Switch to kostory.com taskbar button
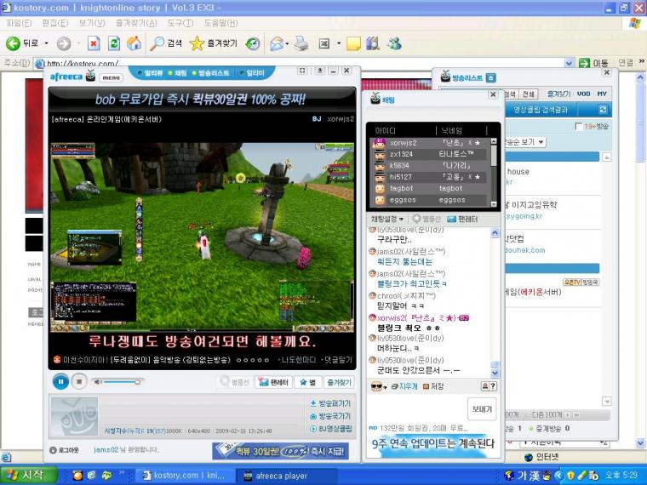Screen dimensions: 647x485 186,476
